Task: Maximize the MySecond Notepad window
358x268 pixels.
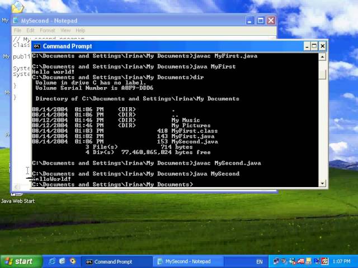Action: [261, 21]
